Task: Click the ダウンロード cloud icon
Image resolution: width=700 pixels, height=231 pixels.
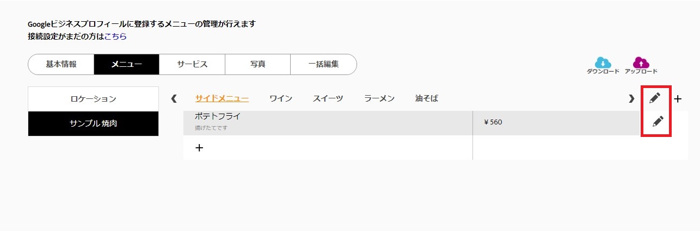Action: [603, 62]
